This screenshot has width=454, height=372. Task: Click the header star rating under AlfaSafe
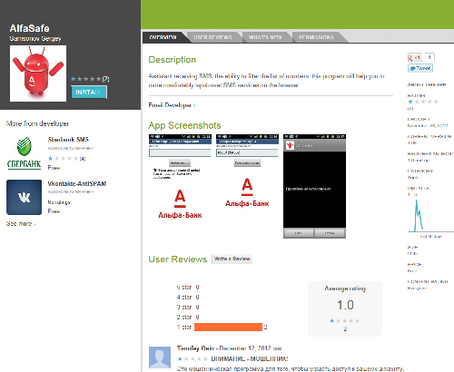[86, 79]
